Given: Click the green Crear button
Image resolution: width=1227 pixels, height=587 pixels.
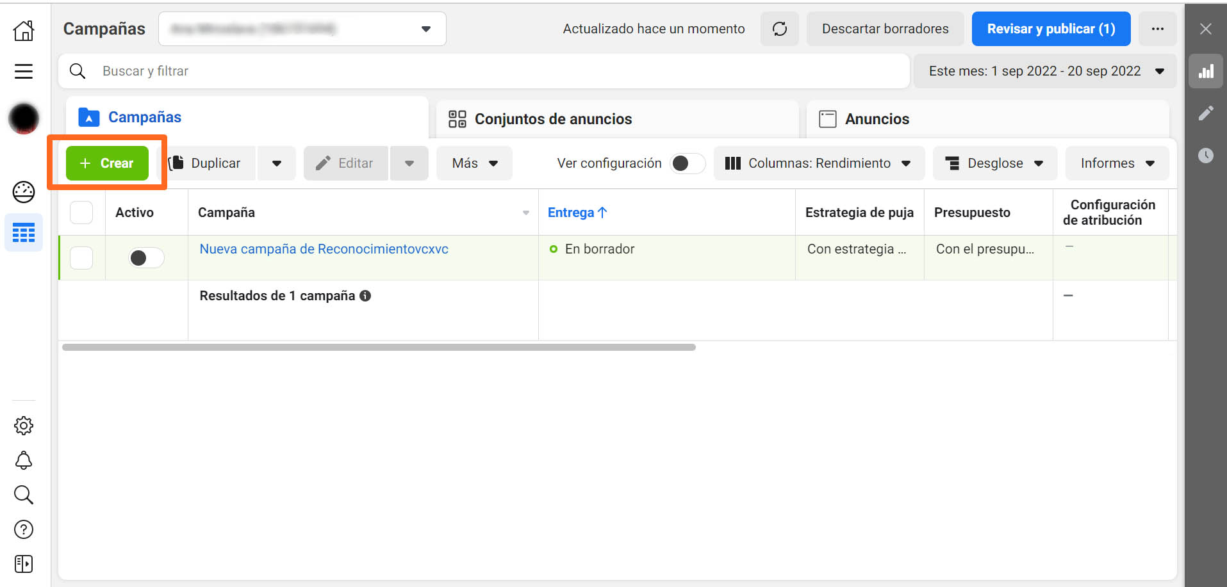Looking at the screenshot, I should point(107,163).
